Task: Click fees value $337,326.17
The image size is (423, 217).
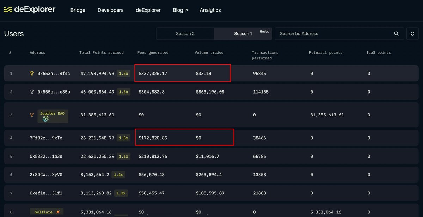Action: (153, 74)
